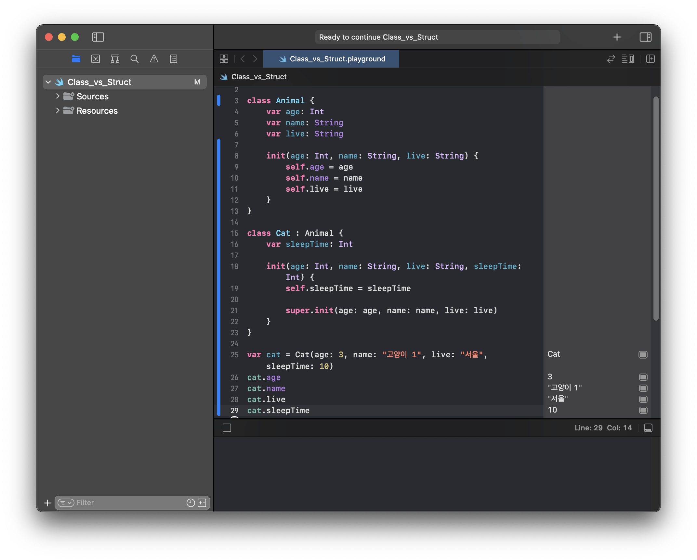The width and height of the screenshot is (697, 560).
Task: Open the find navigator magnifier icon
Action: [135, 59]
